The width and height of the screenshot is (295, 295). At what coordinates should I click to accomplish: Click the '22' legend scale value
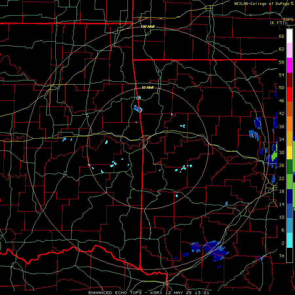[282, 178]
